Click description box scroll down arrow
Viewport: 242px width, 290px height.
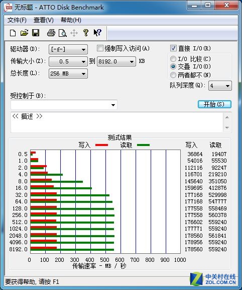pos(227,127)
